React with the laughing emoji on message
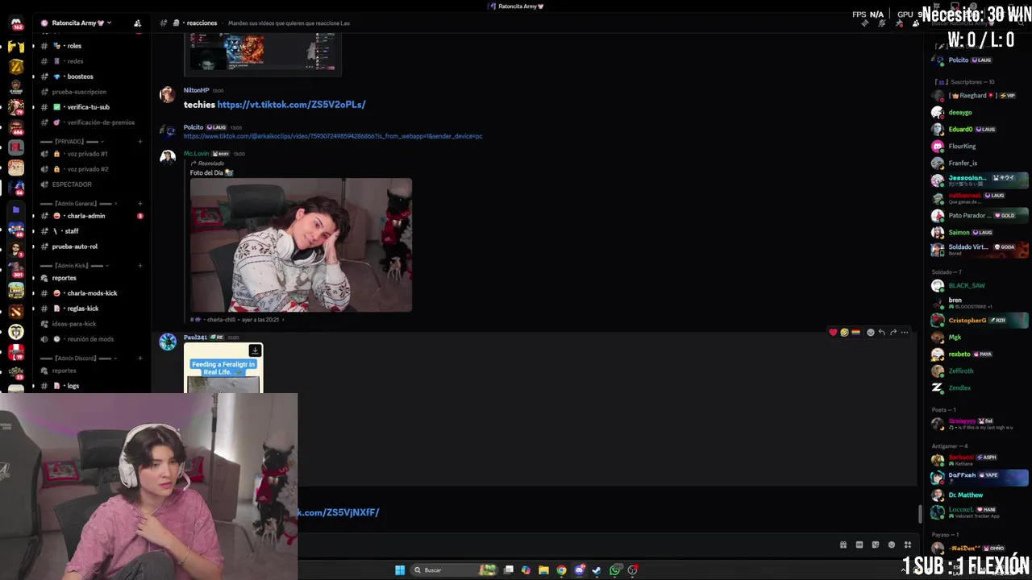 point(844,333)
